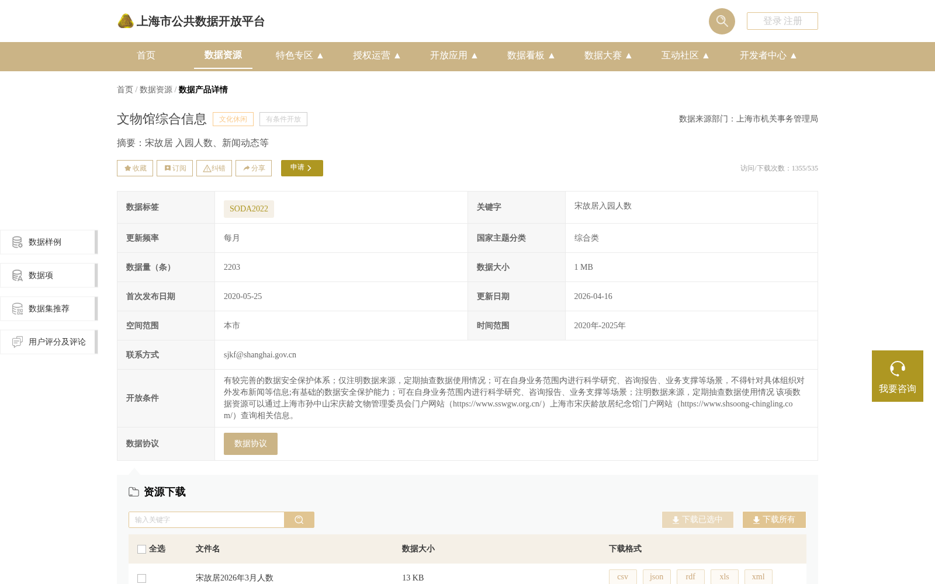Click 数据资源 breadcrumb link
The image size is (935, 584).
tap(156, 89)
